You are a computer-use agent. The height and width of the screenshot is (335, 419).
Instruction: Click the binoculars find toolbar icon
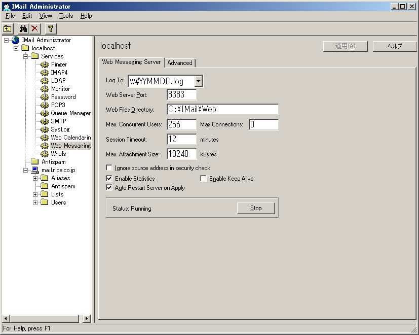tap(23, 28)
